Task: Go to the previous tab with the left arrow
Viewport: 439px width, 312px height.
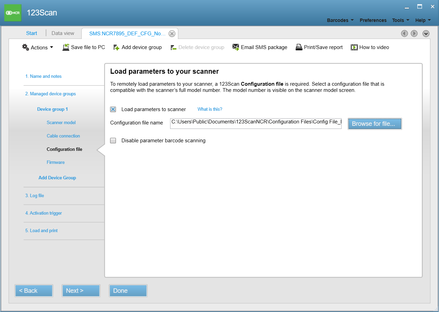Action: 405,33
